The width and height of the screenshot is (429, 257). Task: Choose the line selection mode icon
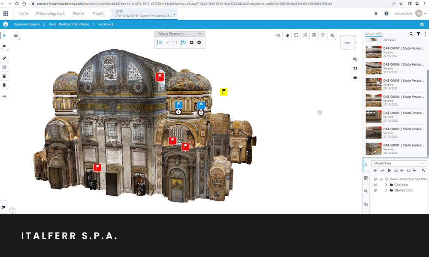tap(167, 42)
